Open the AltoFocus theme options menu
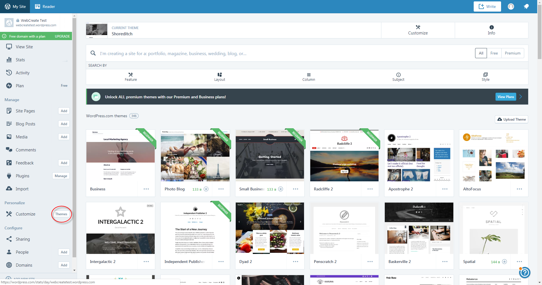542x285 pixels. point(519,189)
